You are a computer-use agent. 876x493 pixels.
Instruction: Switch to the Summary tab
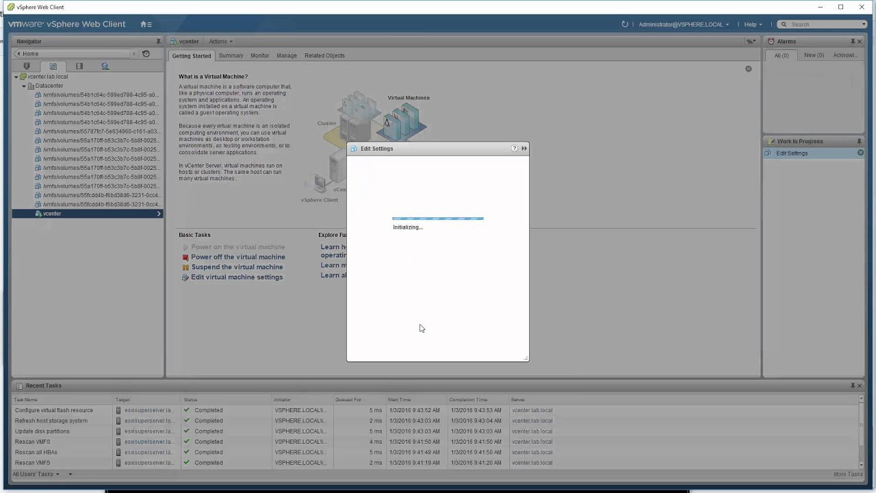231,55
